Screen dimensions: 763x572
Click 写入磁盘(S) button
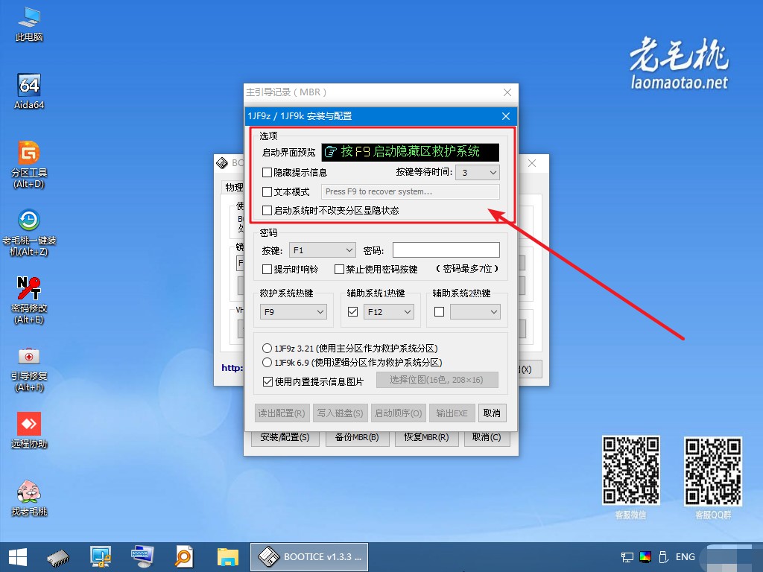[340, 413]
